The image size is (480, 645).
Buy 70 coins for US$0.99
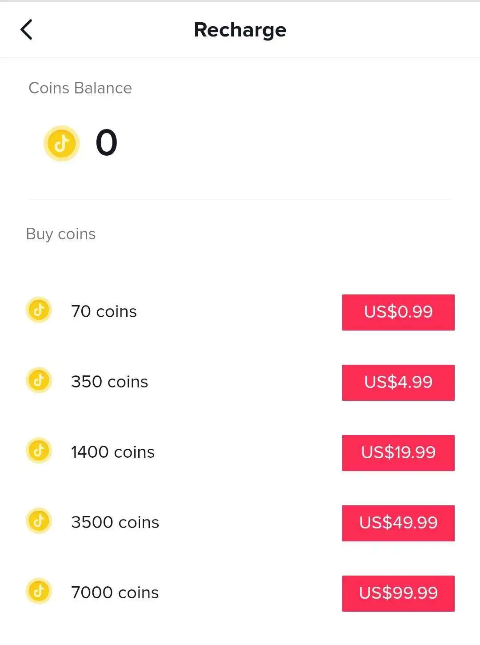coord(398,312)
